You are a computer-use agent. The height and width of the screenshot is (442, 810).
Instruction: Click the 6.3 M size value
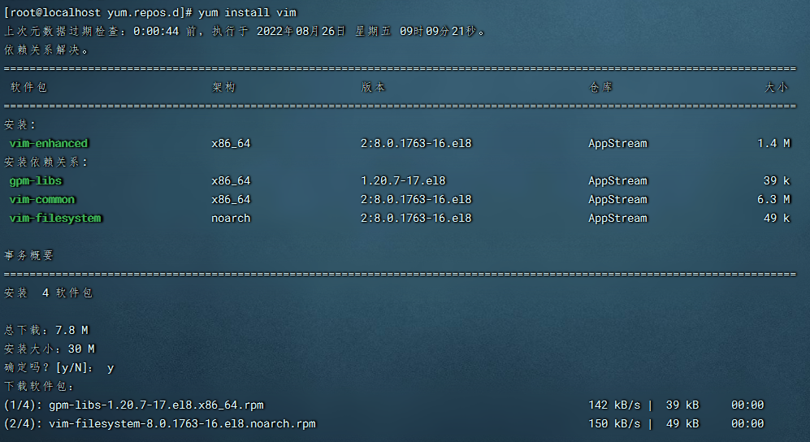pos(773,199)
